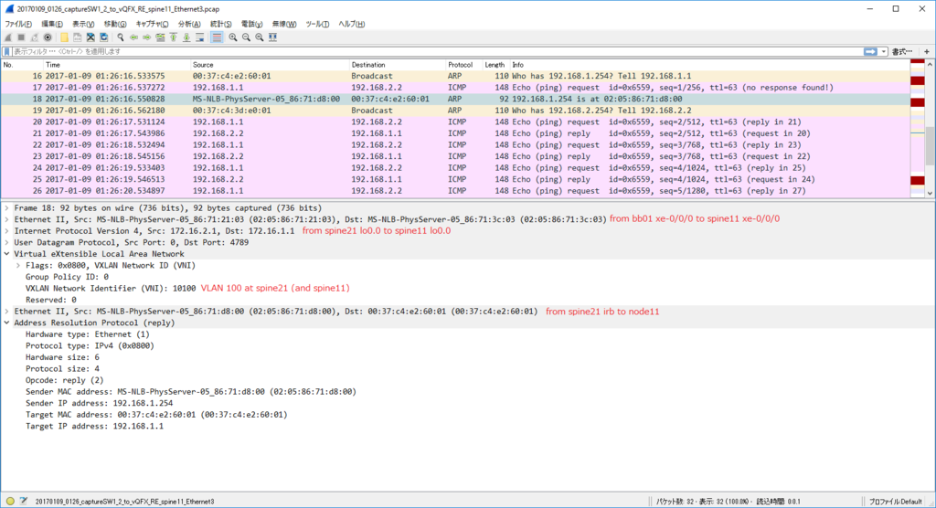Click the display filter bookmark icon
This screenshot has height=508, width=936.
[x=7, y=52]
